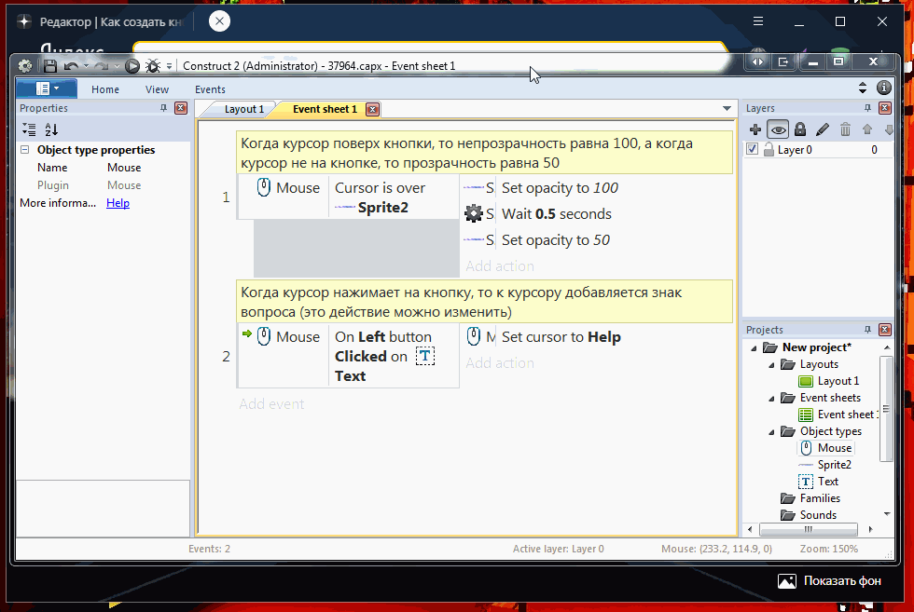Viewport: 914px width, 612px height.
Task: Pin the Layers panel
Action: point(867,108)
